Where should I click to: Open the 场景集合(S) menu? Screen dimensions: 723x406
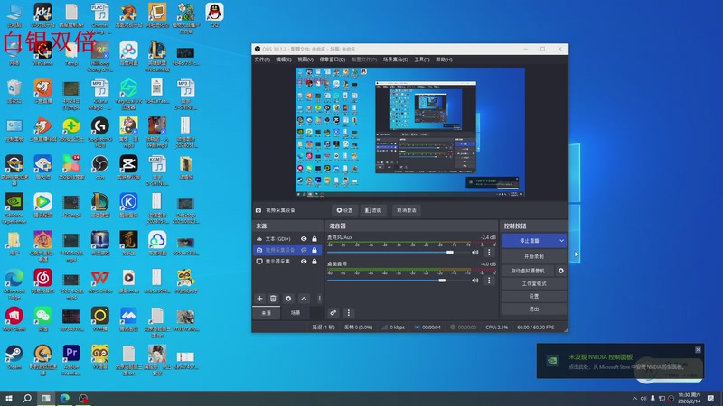pyautogui.click(x=396, y=60)
